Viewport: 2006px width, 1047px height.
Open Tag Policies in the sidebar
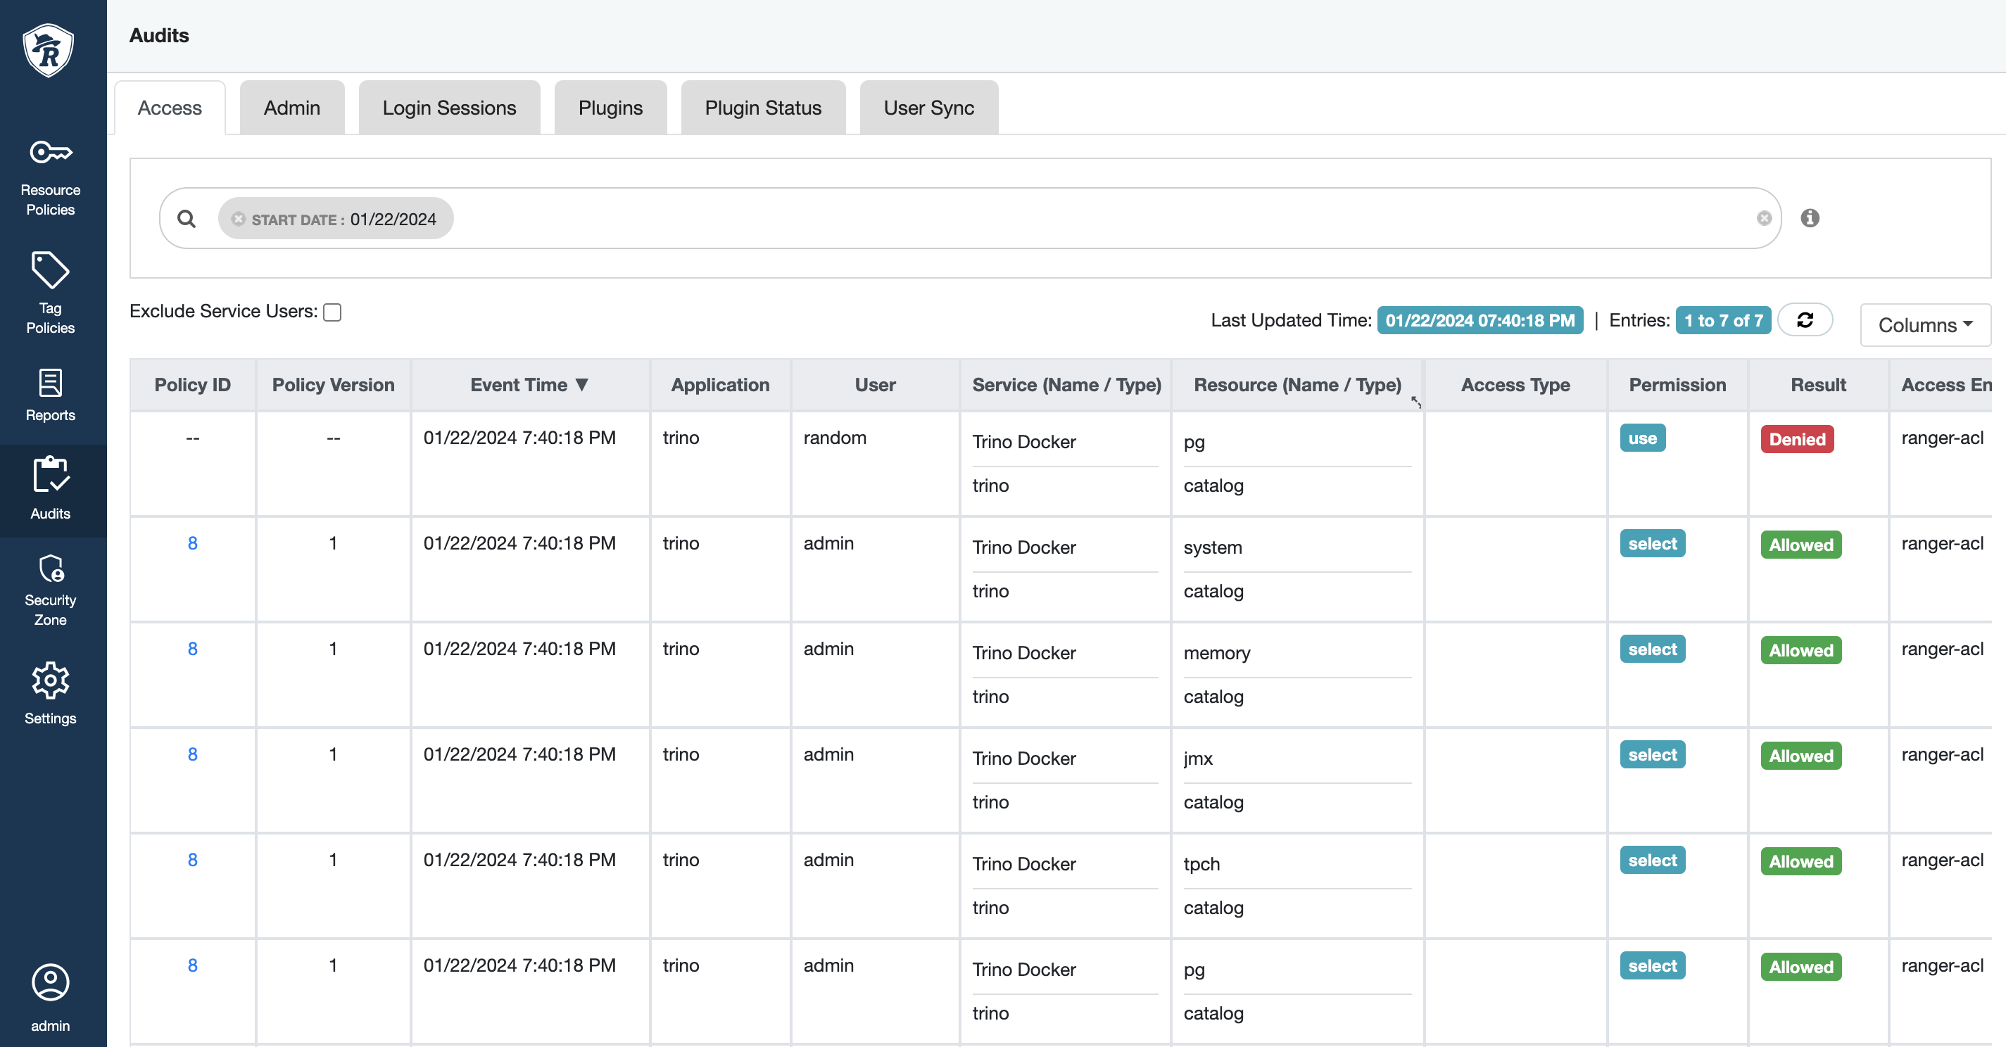[50, 293]
